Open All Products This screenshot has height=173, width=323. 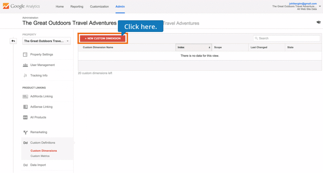point(38,117)
